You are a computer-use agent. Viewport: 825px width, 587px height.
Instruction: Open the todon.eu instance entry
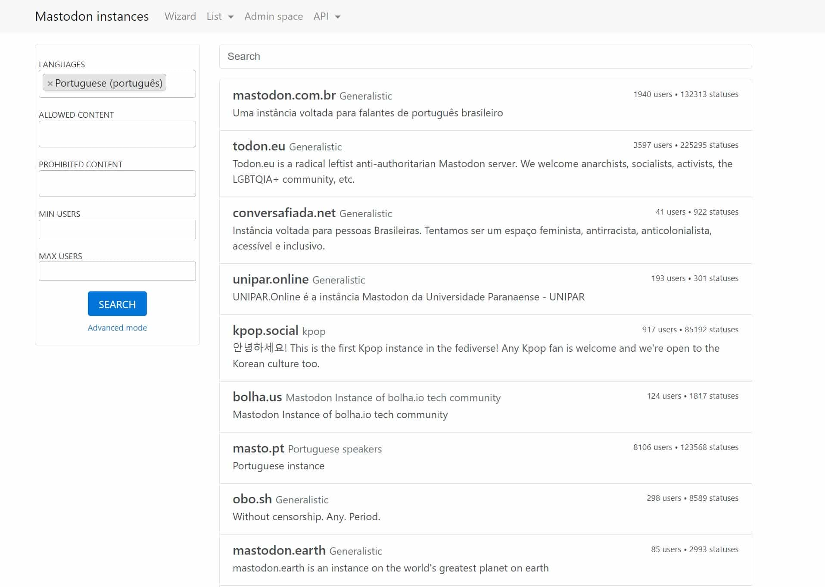tap(258, 146)
